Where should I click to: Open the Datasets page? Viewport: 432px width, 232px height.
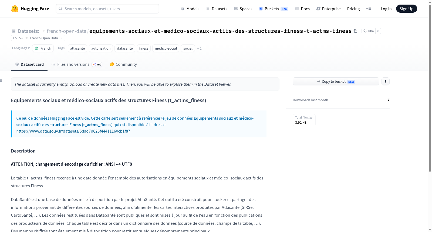click(217, 9)
